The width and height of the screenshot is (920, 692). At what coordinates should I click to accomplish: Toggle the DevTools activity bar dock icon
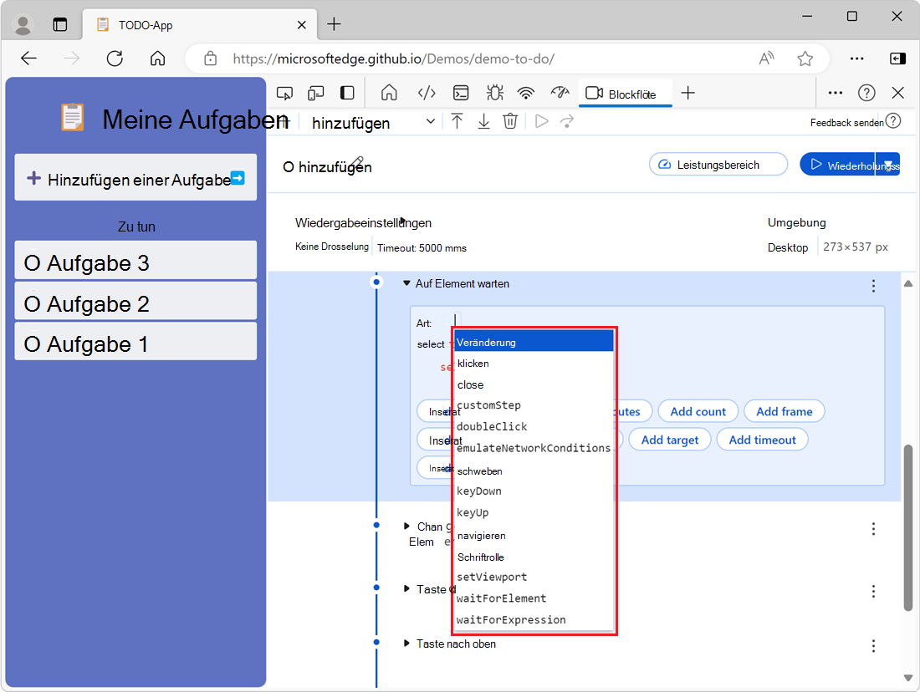click(346, 93)
